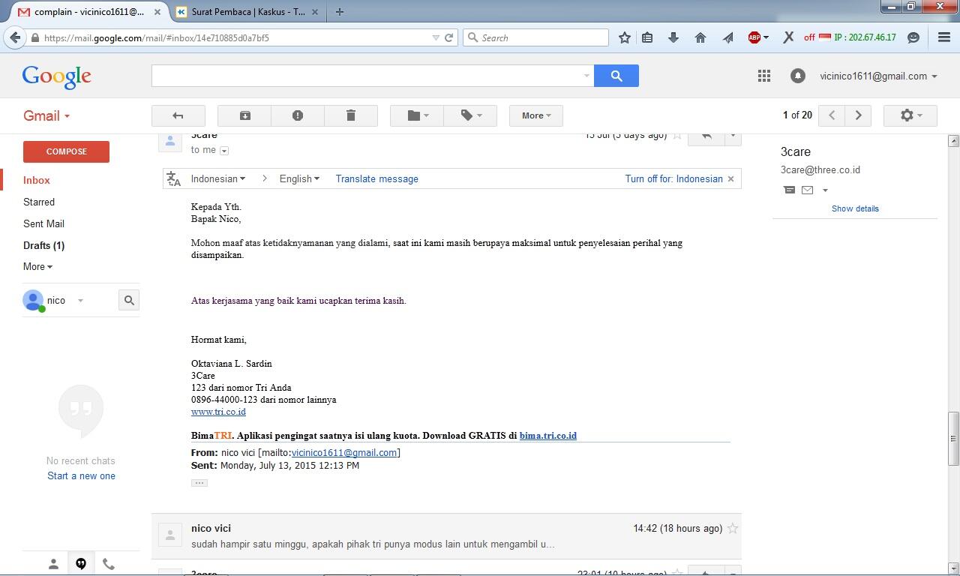Open www.tri.co.id link
Viewport: 960px width, 576px height.
(218, 412)
